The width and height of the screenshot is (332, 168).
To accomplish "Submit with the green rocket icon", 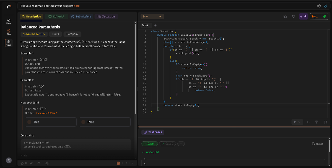I will pos(324,17).
